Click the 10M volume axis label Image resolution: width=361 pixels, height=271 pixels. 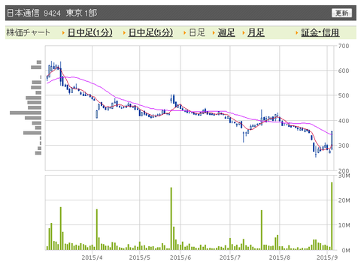coord(344,225)
